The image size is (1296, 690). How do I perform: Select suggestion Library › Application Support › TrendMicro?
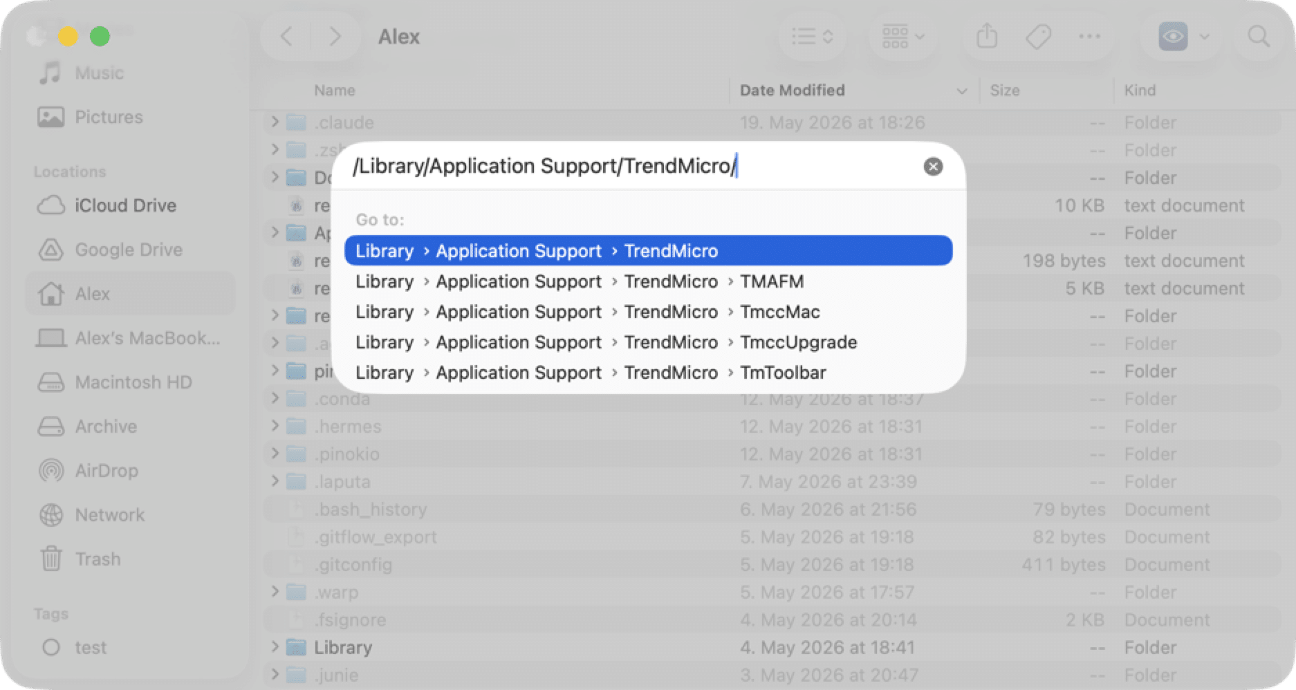[648, 251]
